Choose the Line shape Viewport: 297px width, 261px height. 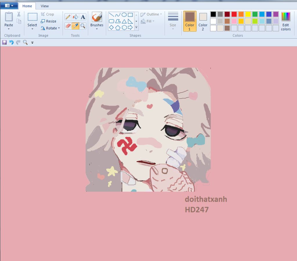click(112, 15)
